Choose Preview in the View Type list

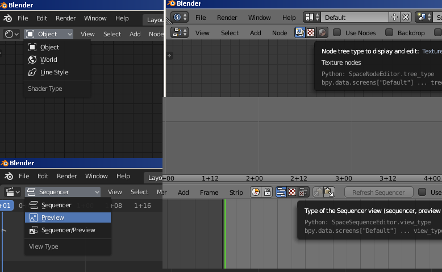tap(68, 217)
